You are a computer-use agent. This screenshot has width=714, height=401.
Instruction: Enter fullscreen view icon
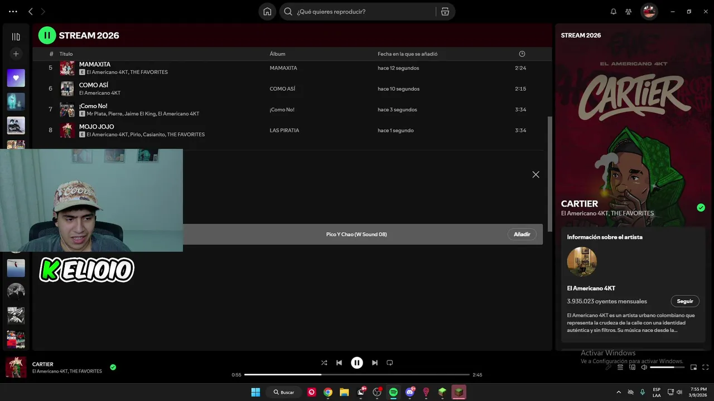[706, 367]
